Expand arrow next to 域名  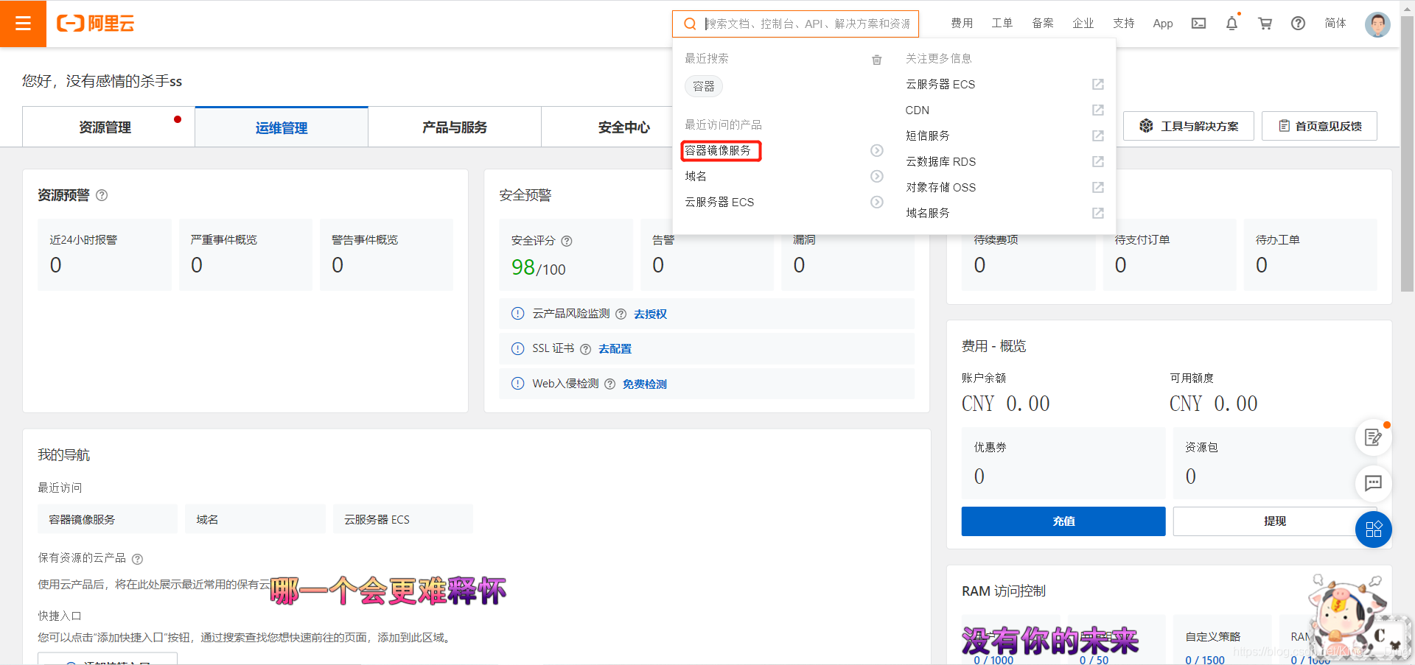pyautogui.click(x=877, y=176)
